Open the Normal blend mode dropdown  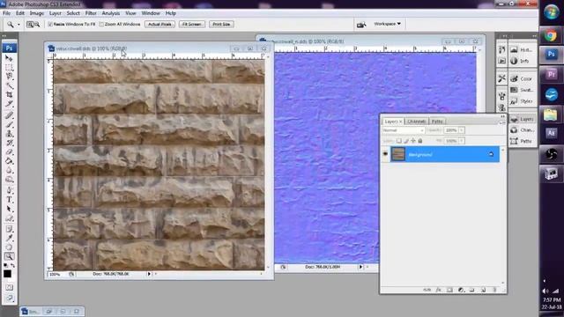coord(404,130)
